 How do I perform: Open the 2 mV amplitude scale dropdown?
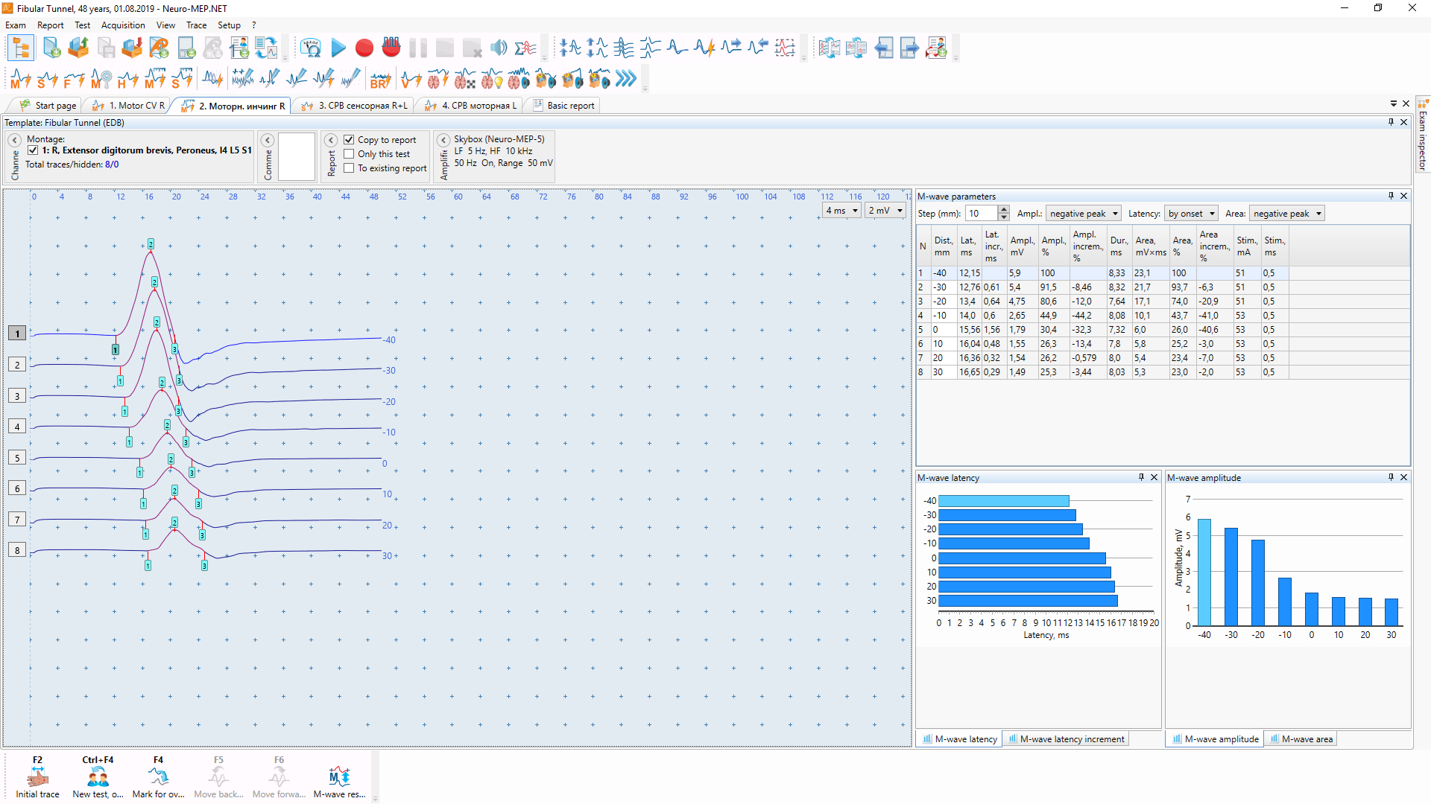tap(885, 211)
